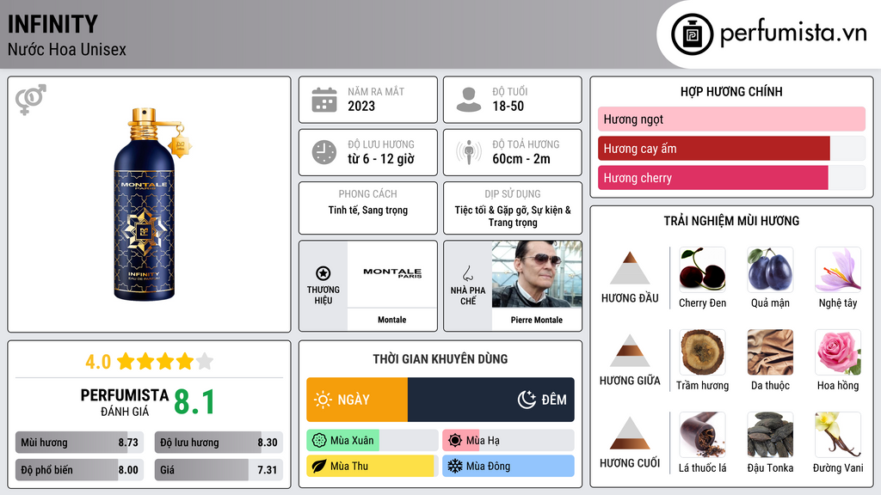Open the Nghệ tây note image
This screenshot has height=495, width=881.
coord(838,270)
